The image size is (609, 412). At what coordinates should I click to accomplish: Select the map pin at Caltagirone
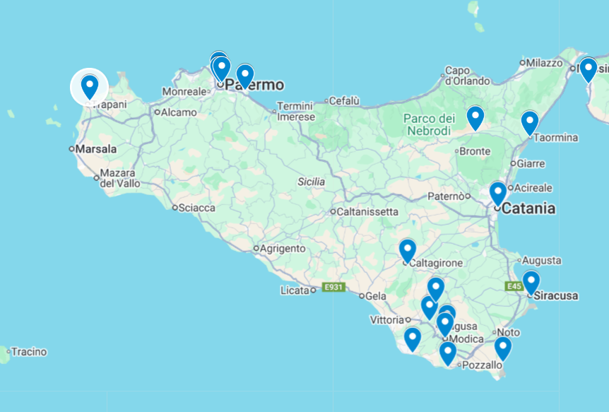(x=407, y=250)
